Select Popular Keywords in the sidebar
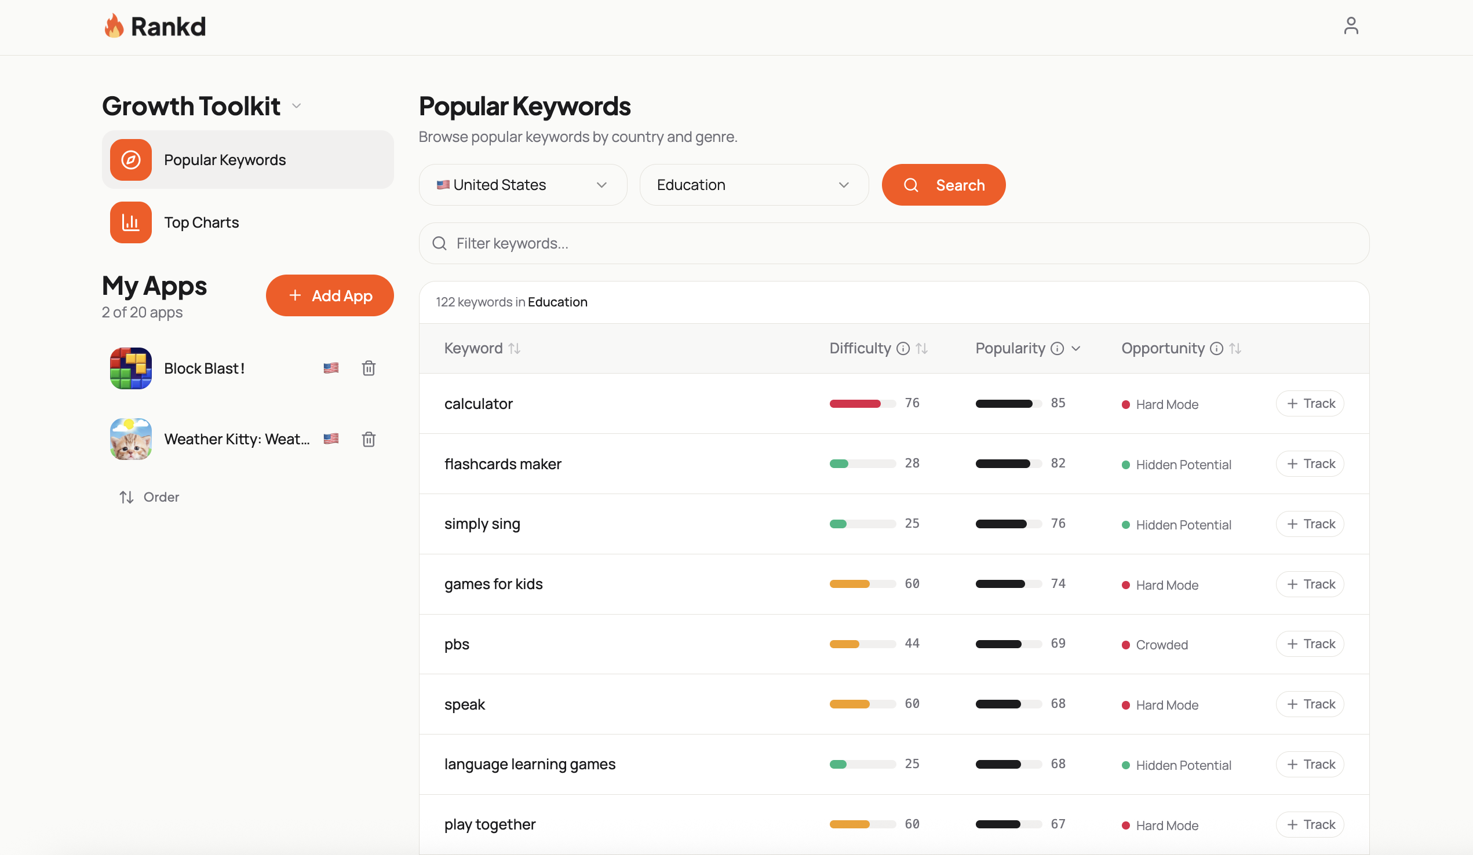Screen dimensions: 1473x855 224,159
